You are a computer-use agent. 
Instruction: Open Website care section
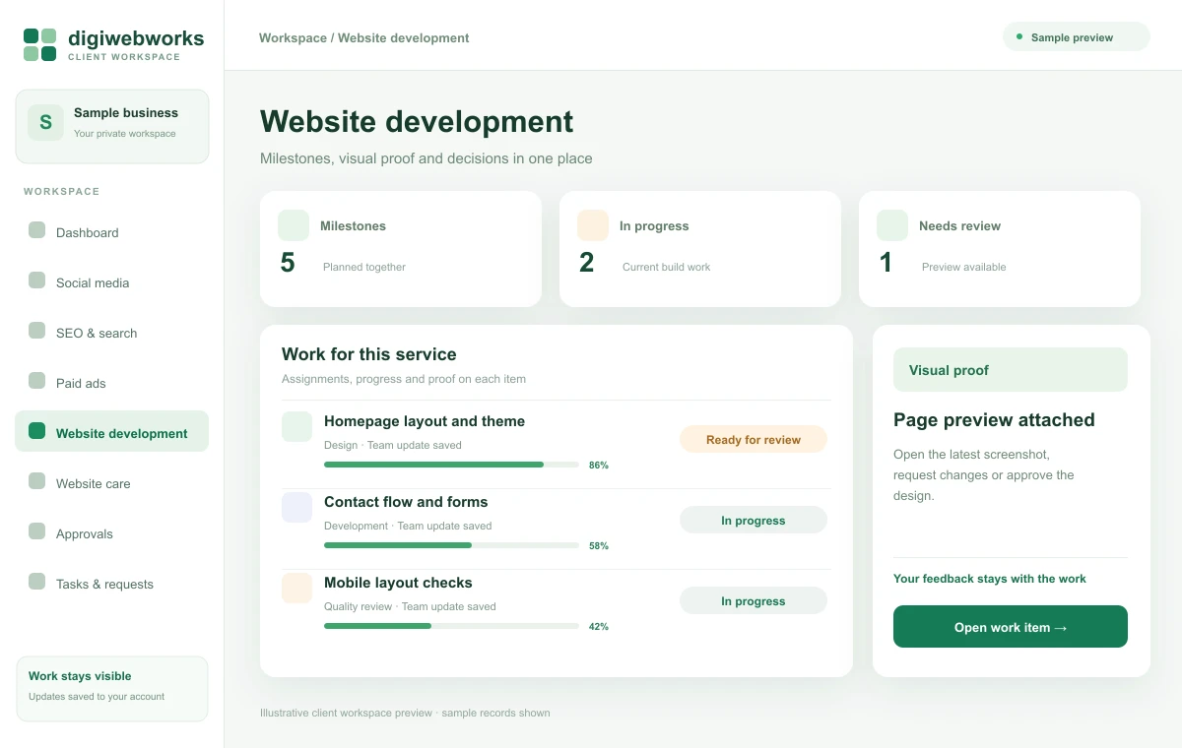pos(111,483)
